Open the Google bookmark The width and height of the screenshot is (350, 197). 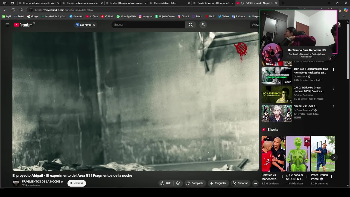33,16
